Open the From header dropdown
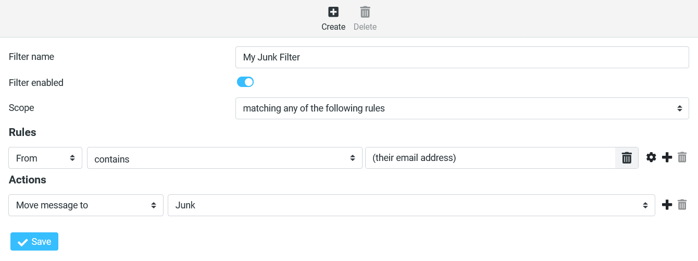 click(x=45, y=158)
